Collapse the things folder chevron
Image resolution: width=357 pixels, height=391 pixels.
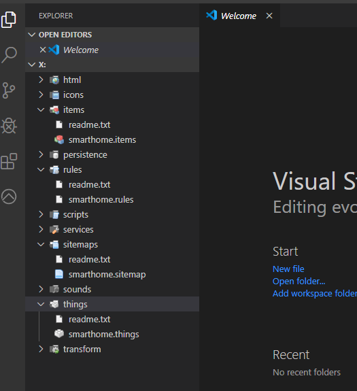point(41,304)
